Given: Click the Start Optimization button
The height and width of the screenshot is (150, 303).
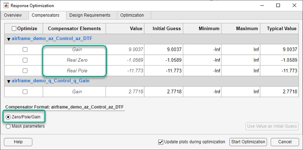Looking at the screenshot, I should pyautogui.click(x=248, y=142).
